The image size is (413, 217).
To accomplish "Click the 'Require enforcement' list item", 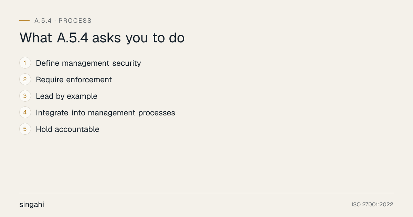I will 74,80.
